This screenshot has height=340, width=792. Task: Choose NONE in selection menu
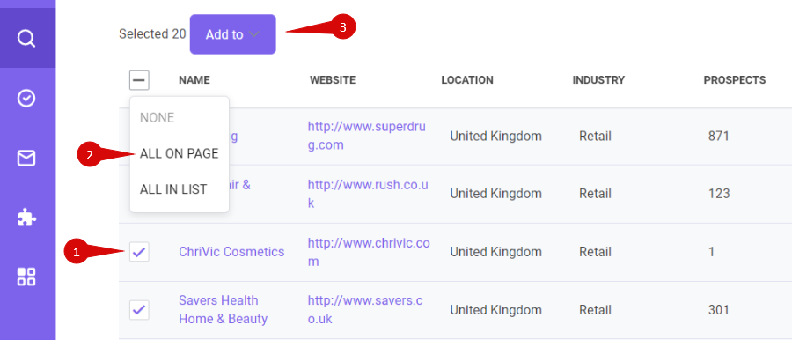point(158,118)
